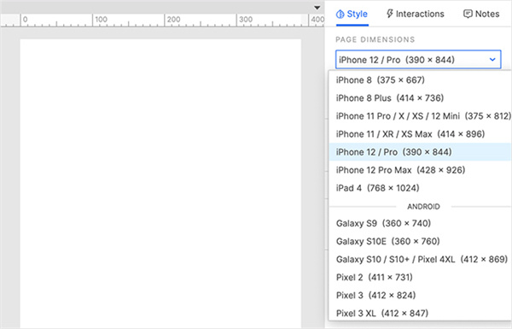Screen dimensions: 512x329
Task: Click the iPhone 12 / Pro combo box
Action: pyautogui.click(x=418, y=60)
